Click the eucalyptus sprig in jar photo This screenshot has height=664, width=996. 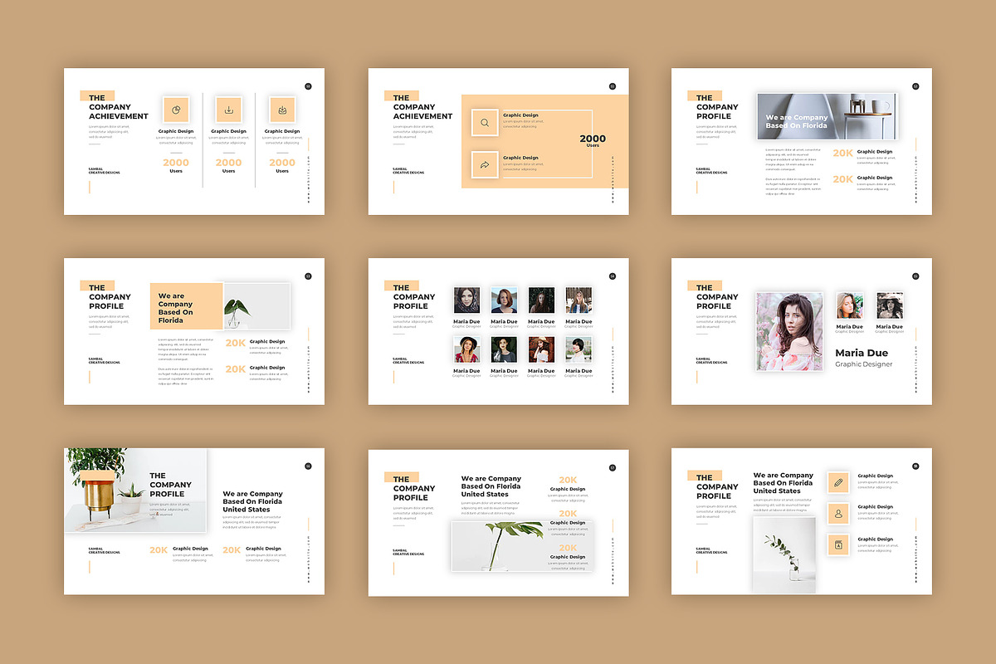click(x=784, y=555)
